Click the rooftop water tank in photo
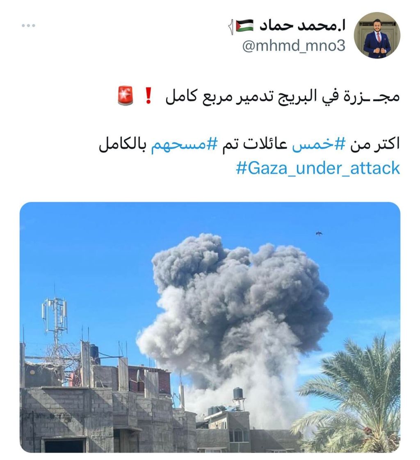The width and height of the screenshot is (420, 460). point(238,394)
